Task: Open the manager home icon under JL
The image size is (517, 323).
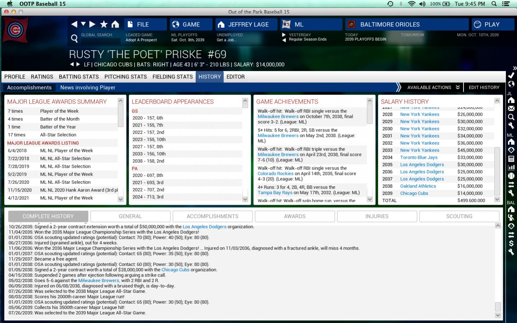Action: click(x=511, y=100)
